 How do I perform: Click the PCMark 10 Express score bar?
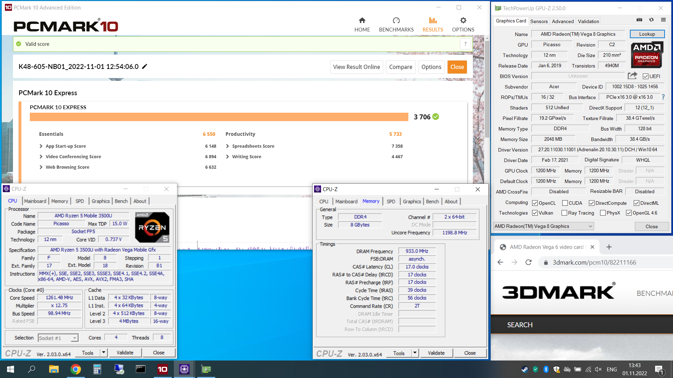pyautogui.click(x=219, y=117)
